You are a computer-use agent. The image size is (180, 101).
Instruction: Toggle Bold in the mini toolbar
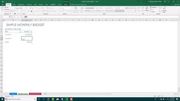(x=11, y=13)
